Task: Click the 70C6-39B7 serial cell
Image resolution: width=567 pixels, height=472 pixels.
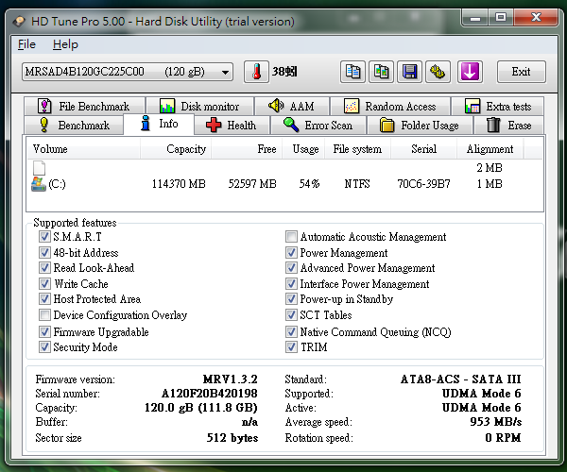Action: pyautogui.click(x=423, y=184)
